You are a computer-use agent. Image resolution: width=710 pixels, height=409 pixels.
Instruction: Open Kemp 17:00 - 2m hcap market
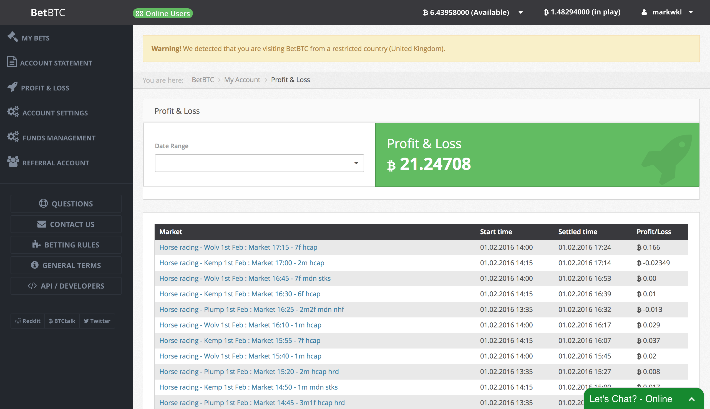click(x=242, y=263)
